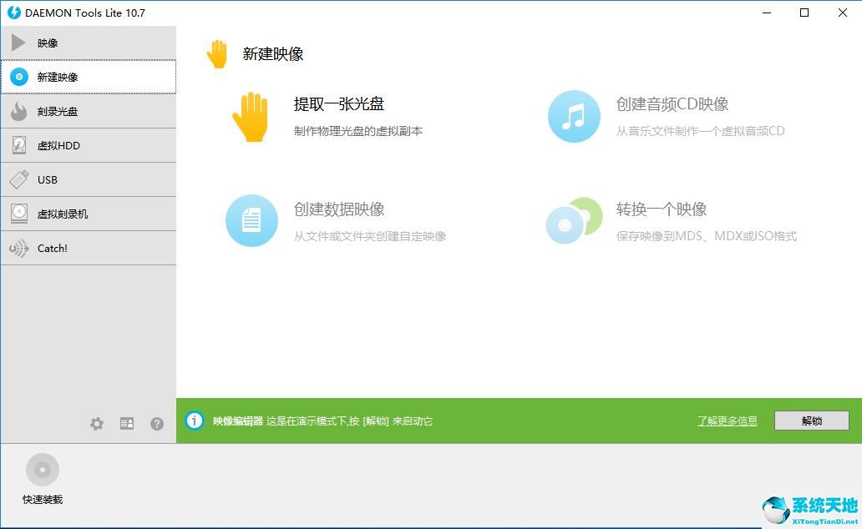Select the 新建映像 sidebar item
The height and width of the screenshot is (529, 862).
coord(89,77)
